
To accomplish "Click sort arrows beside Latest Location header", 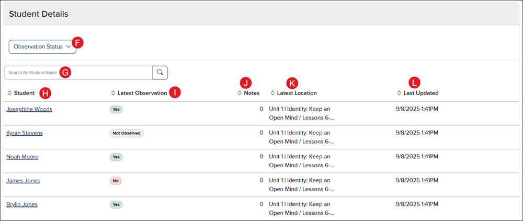I will tap(272, 93).
